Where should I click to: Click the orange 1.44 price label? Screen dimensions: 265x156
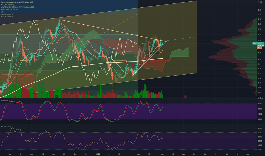pos(259,48)
